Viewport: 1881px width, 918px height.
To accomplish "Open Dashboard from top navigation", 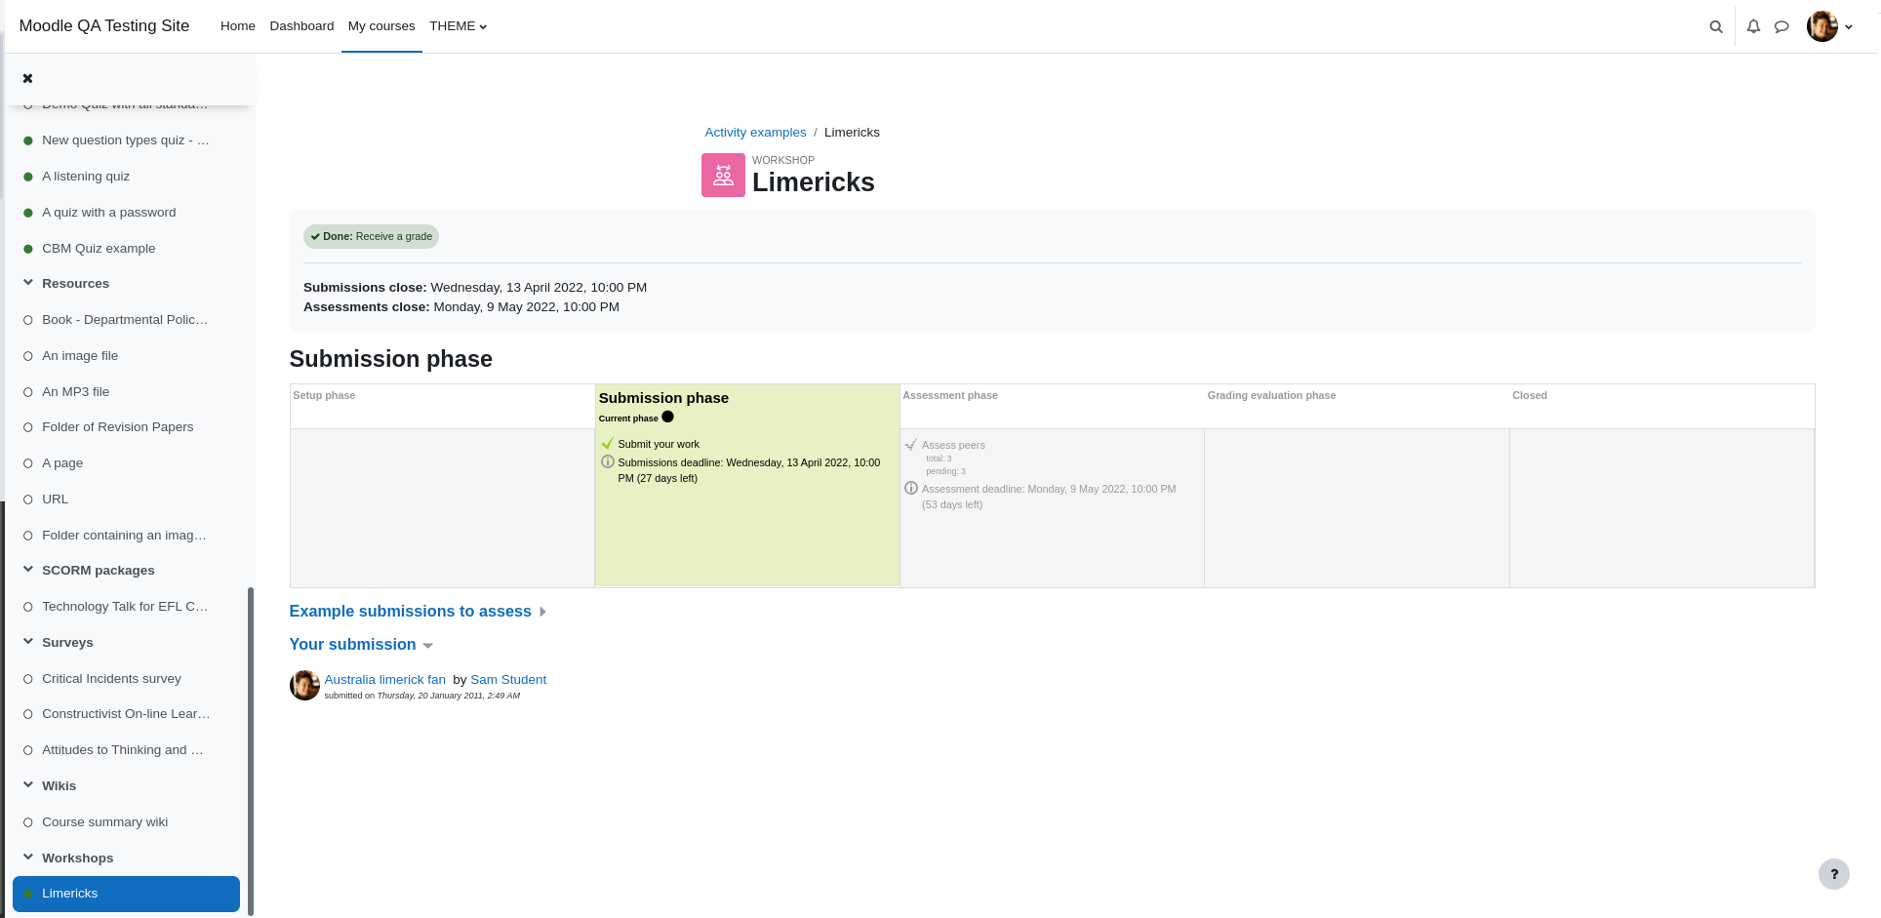I will [x=301, y=26].
